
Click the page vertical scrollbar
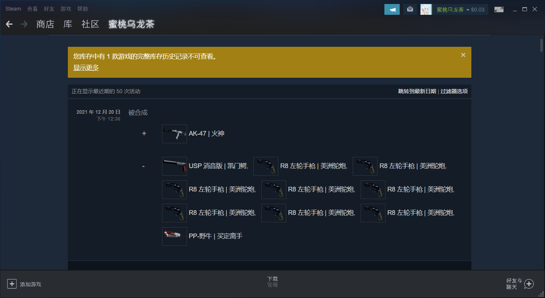[541, 45]
